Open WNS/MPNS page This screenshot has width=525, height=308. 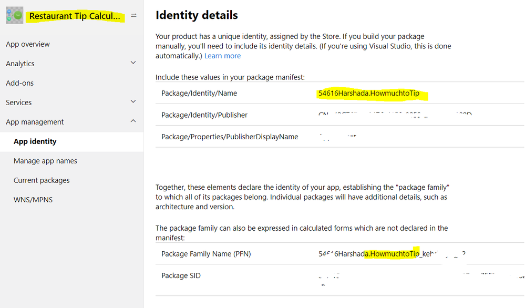(33, 200)
